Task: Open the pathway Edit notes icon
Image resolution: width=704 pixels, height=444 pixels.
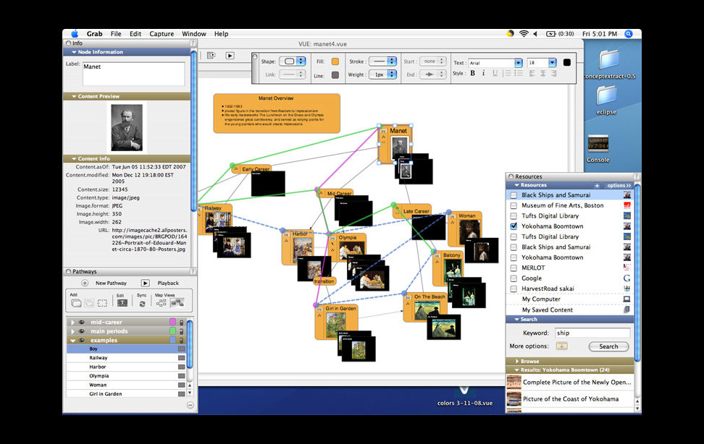Action: click(122, 303)
